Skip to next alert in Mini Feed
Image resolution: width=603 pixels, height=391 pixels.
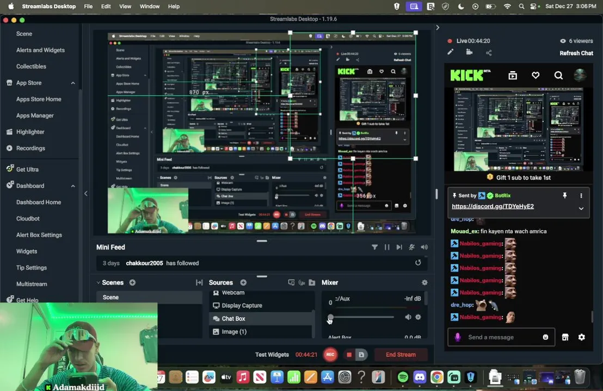click(x=399, y=247)
